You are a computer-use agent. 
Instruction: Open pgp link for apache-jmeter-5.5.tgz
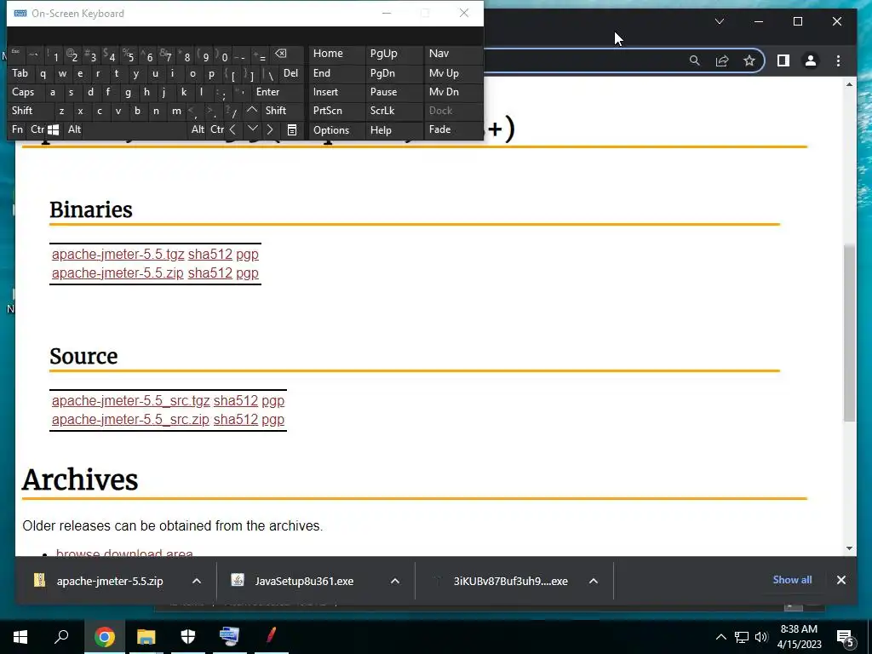pos(248,254)
